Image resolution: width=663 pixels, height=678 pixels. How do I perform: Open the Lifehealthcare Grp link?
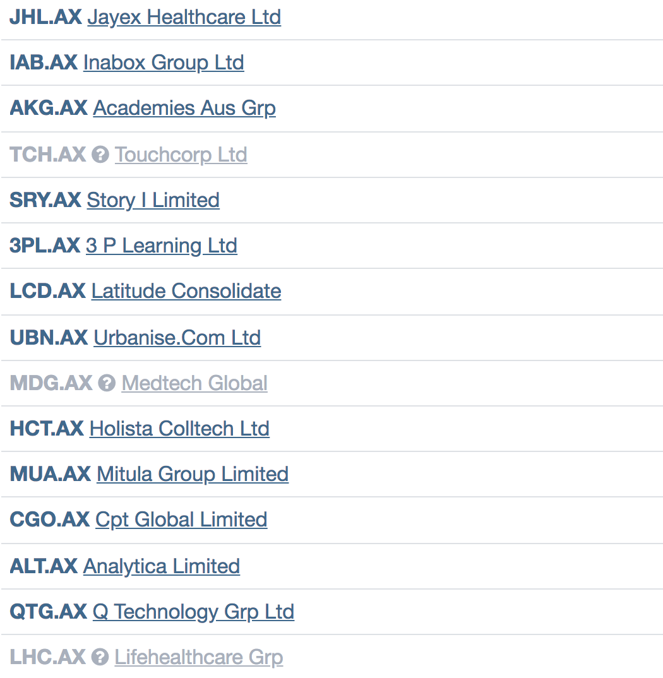pyautogui.click(x=199, y=657)
